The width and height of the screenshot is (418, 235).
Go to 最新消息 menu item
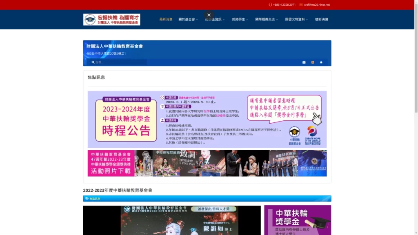click(x=166, y=20)
